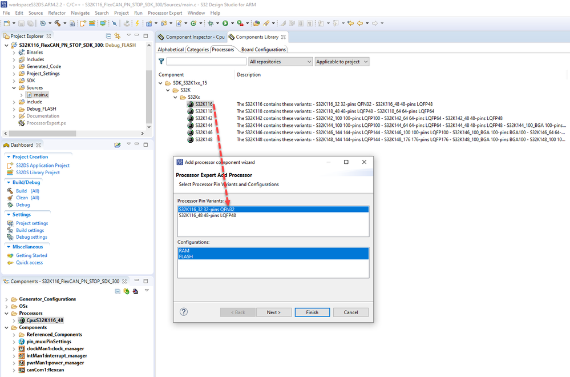Screen dimensions: 570x377
Task: Close the Components Library tab
Action: point(283,37)
